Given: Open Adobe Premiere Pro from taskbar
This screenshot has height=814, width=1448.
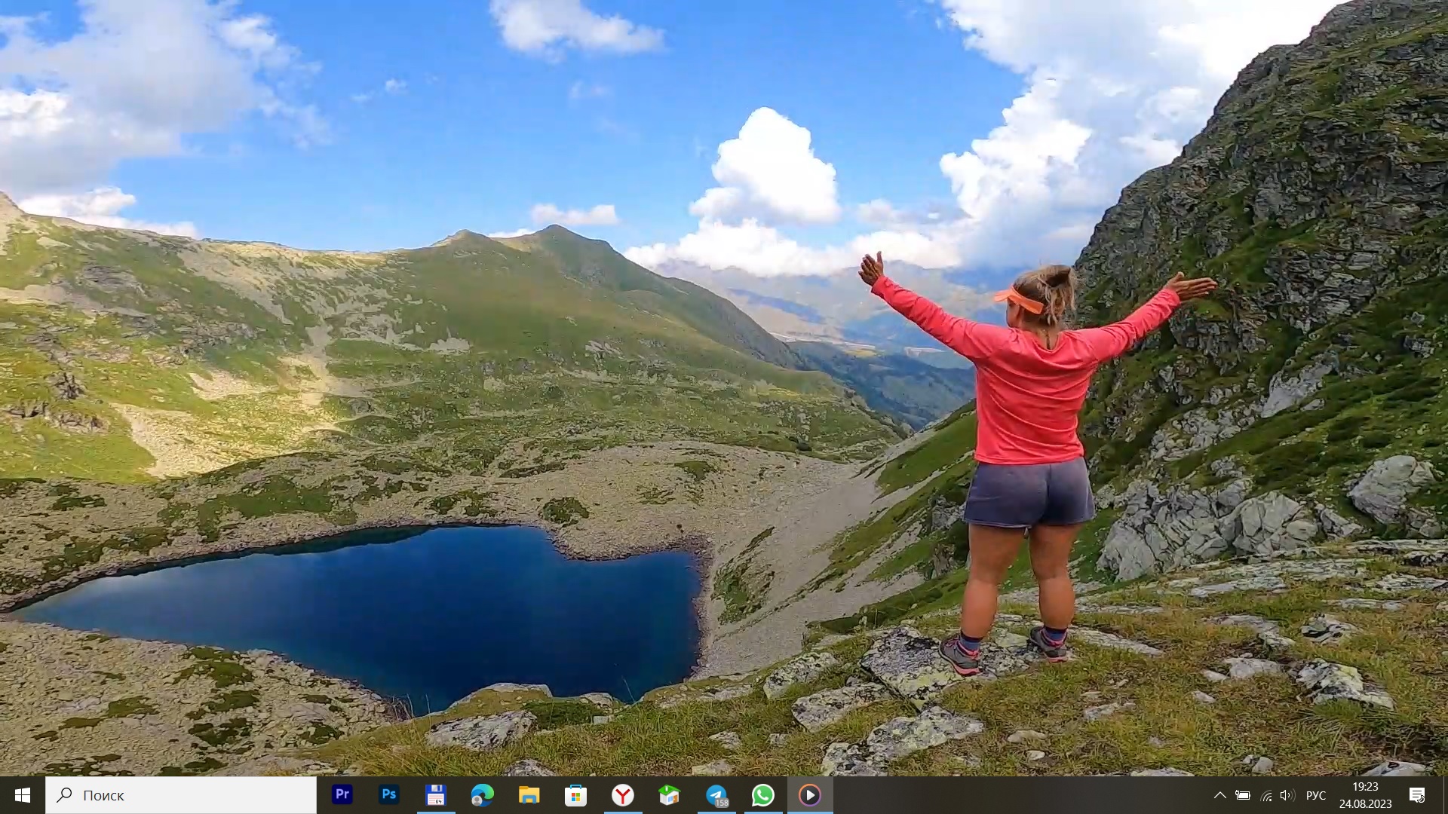Looking at the screenshot, I should pyautogui.click(x=342, y=795).
